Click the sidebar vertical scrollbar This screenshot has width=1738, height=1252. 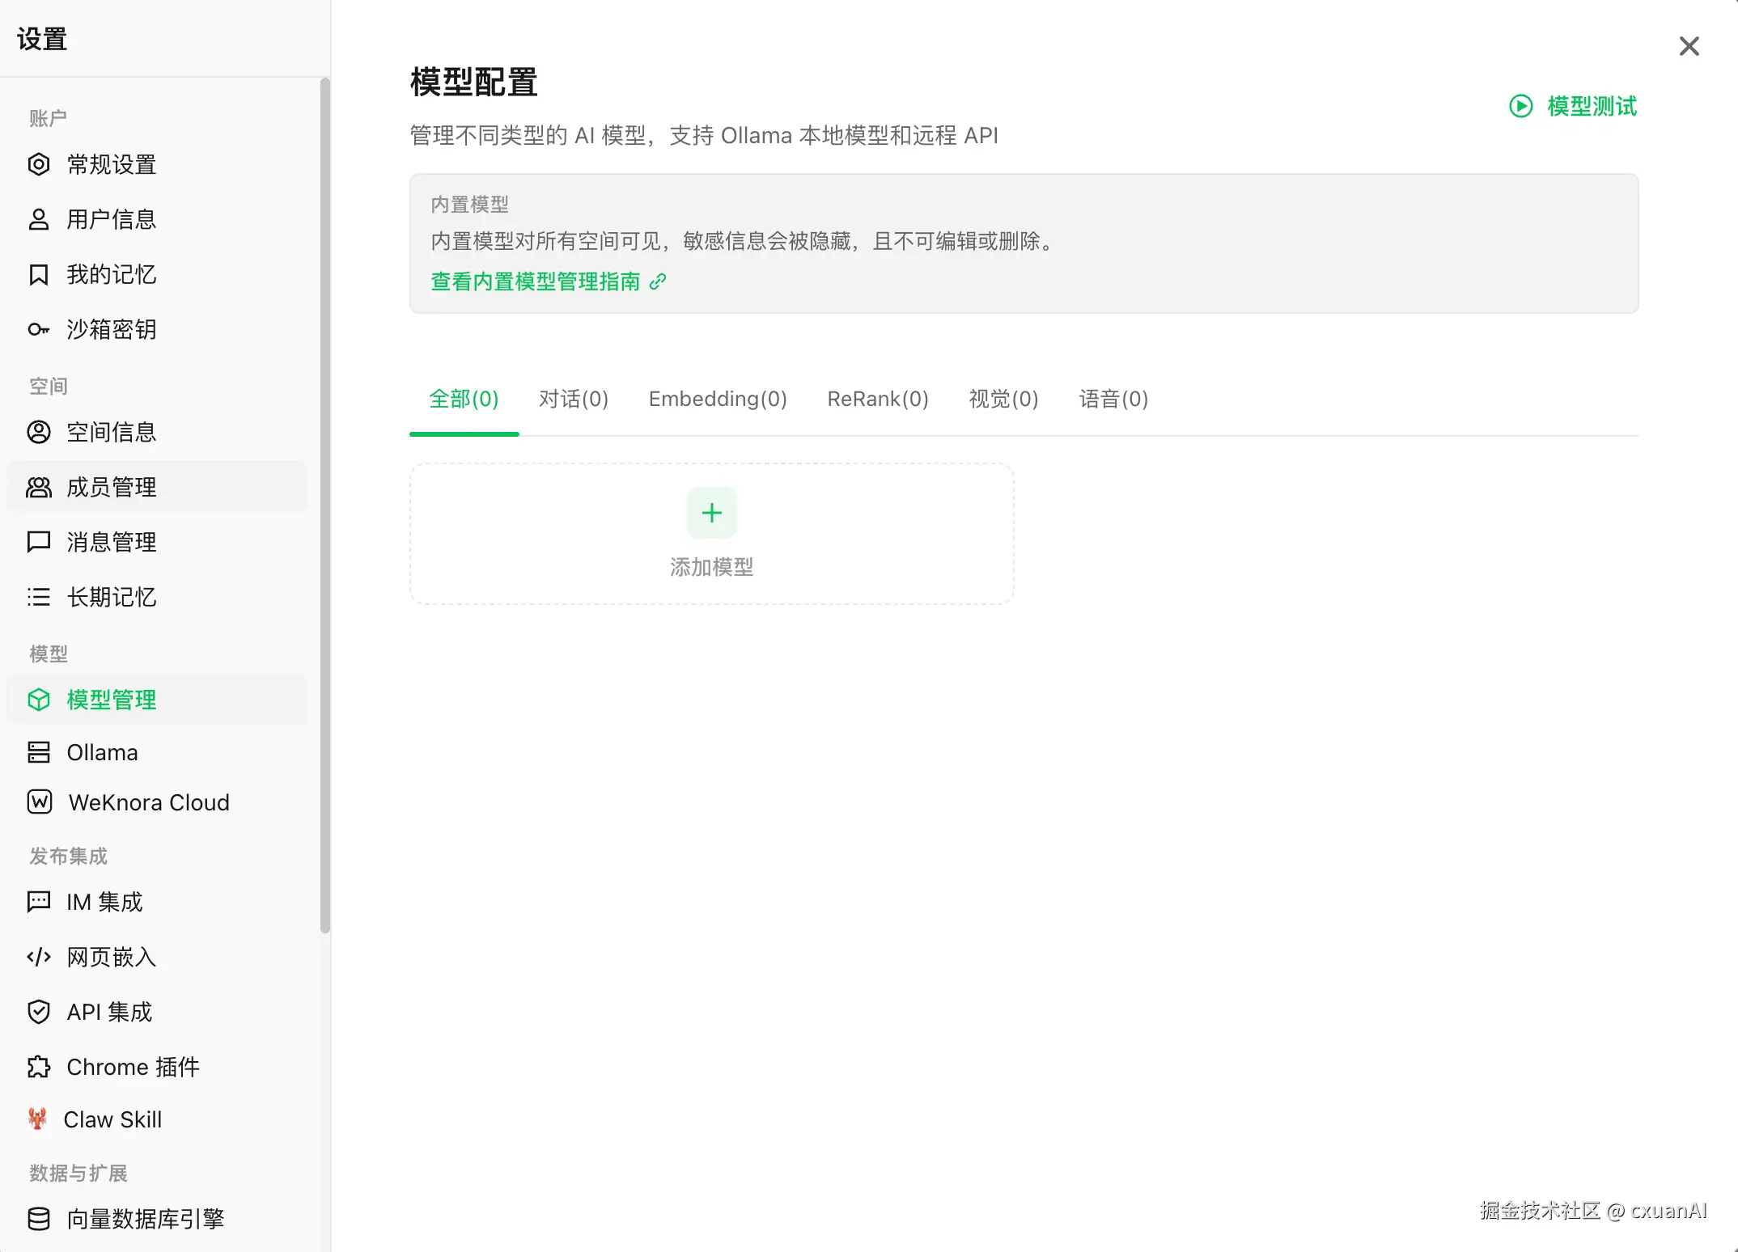tap(325, 505)
